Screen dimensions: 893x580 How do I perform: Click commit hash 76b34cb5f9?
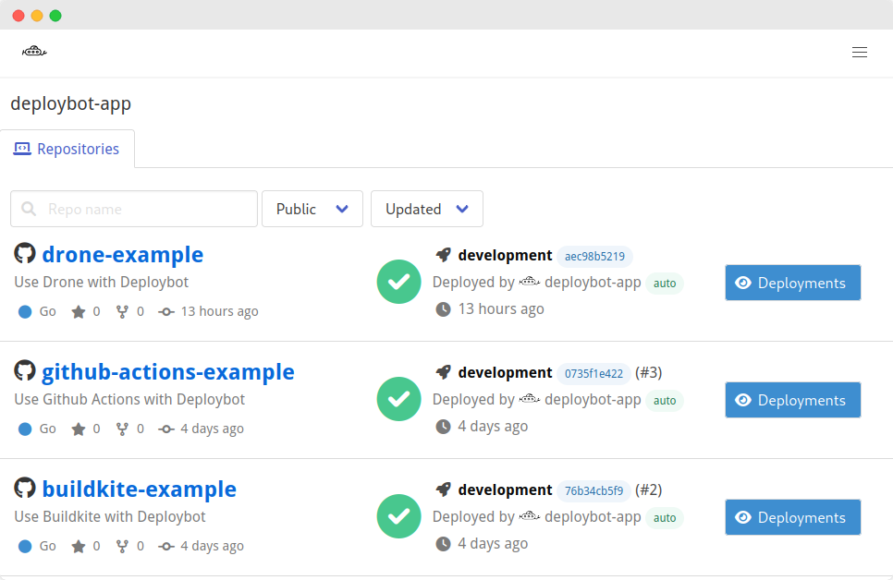point(593,490)
